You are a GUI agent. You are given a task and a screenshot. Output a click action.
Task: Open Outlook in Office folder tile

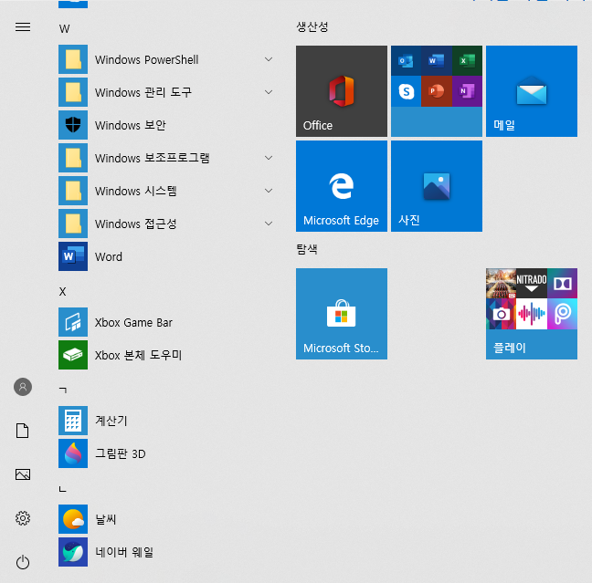(406, 61)
